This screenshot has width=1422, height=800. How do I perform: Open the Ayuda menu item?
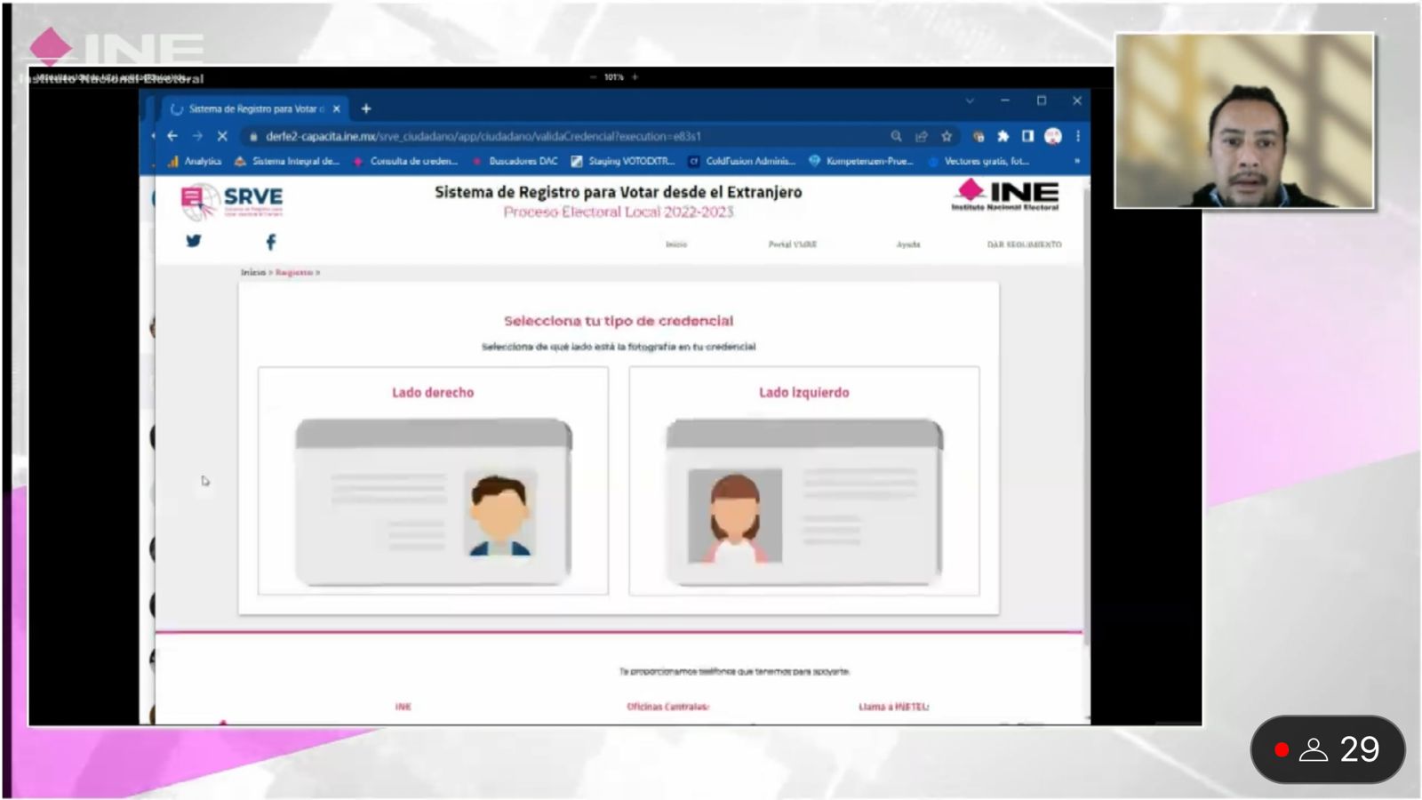908,244
